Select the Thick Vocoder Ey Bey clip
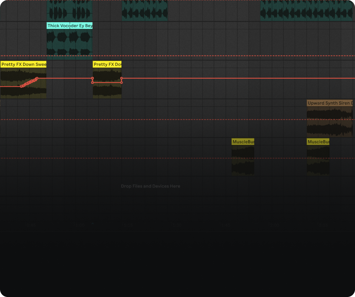Viewport: 355px width, 297px height. (69, 42)
